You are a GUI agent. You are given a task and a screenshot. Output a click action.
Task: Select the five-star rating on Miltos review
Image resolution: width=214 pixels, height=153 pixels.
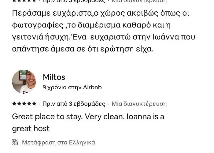click(24, 104)
